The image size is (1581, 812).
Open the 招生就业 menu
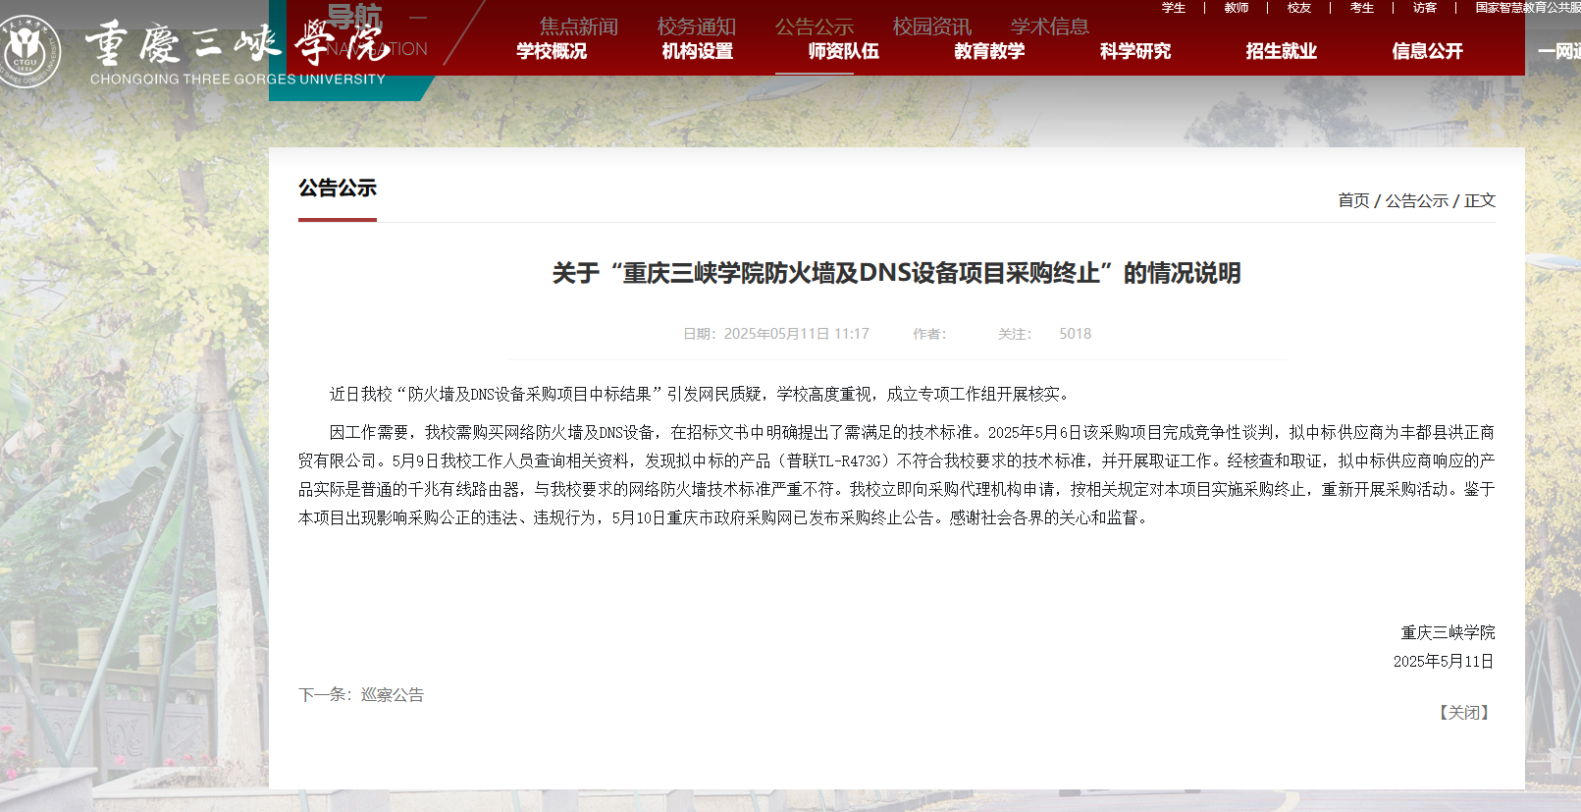1281,51
